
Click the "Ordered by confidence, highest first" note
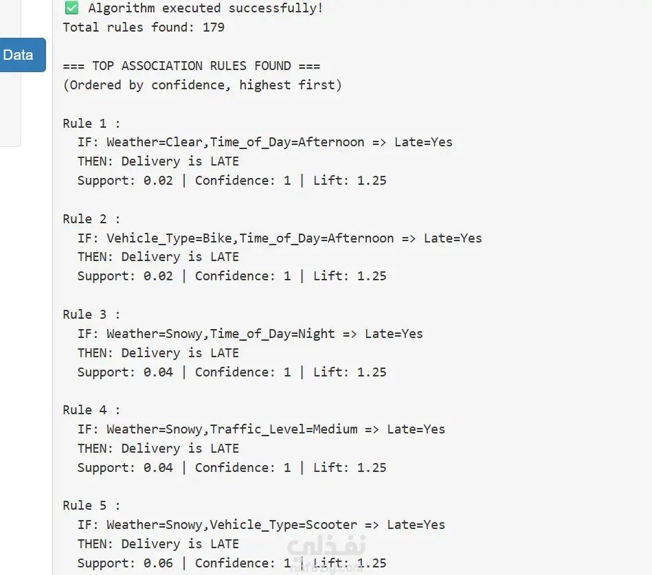coord(202,85)
